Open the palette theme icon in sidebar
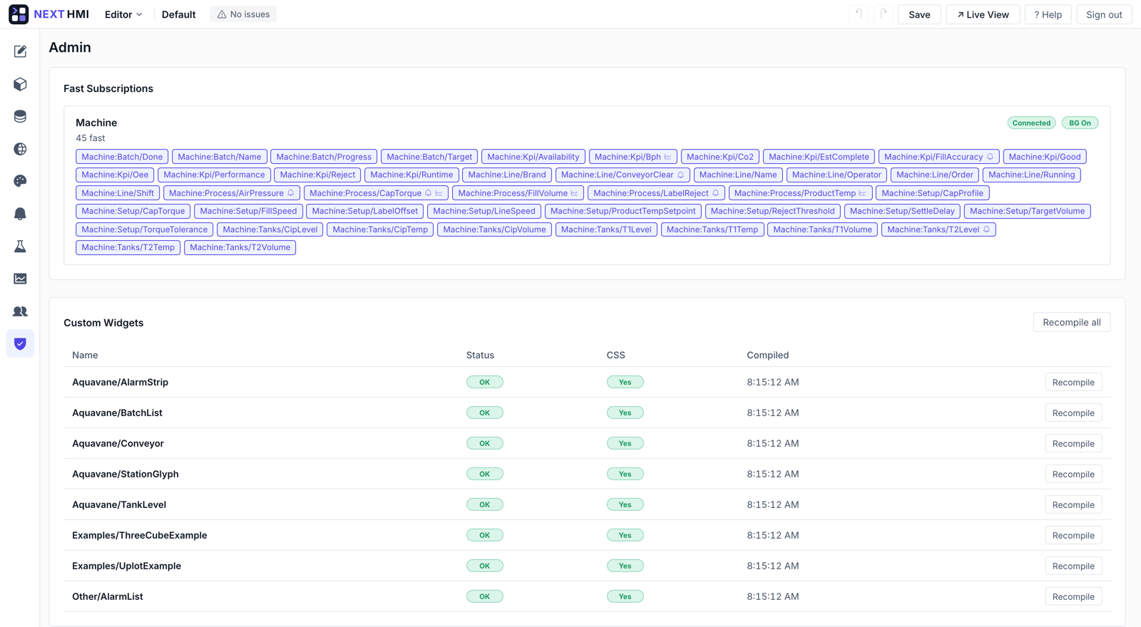Viewport: 1141px width, 627px height. point(20,181)
